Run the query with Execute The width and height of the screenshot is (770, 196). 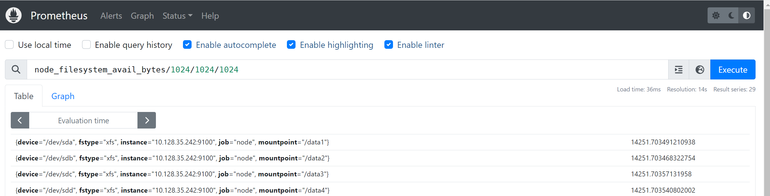pyautogui.click(x=733, y=70)
